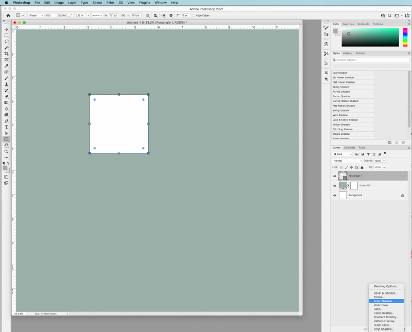412x332 pixels.
Task: Open the Normal blend mode dropdown
Action: 347,161
